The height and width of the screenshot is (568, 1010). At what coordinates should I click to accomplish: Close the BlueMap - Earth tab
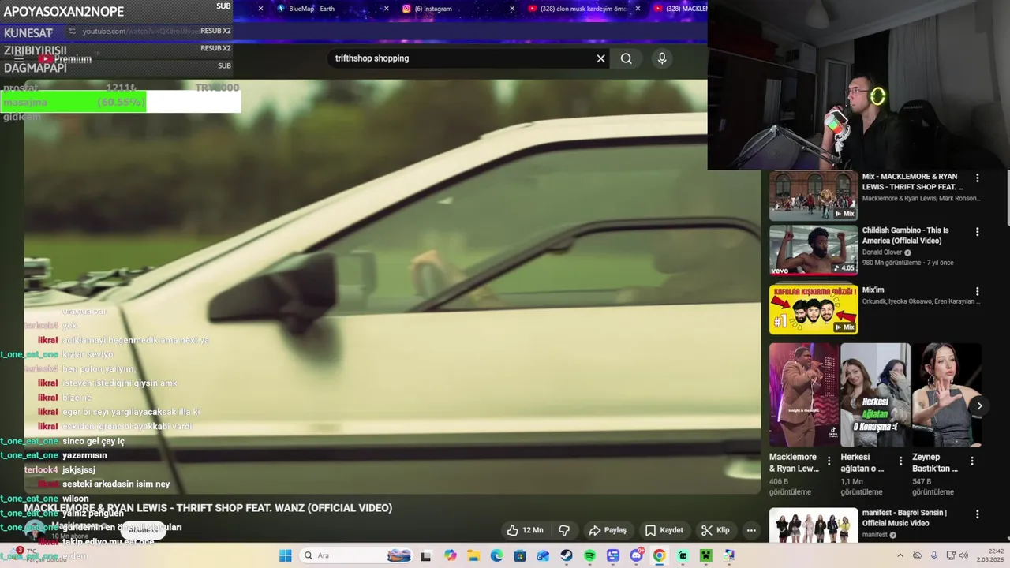point(386,9)
